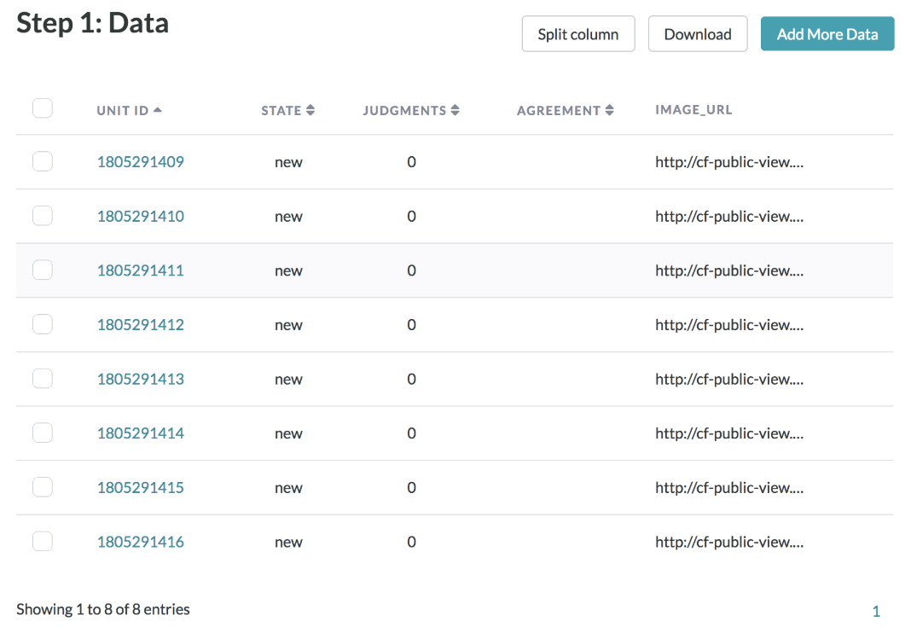
Task: Enable checkbox for unit 1805291414
Action: [43, 433]
